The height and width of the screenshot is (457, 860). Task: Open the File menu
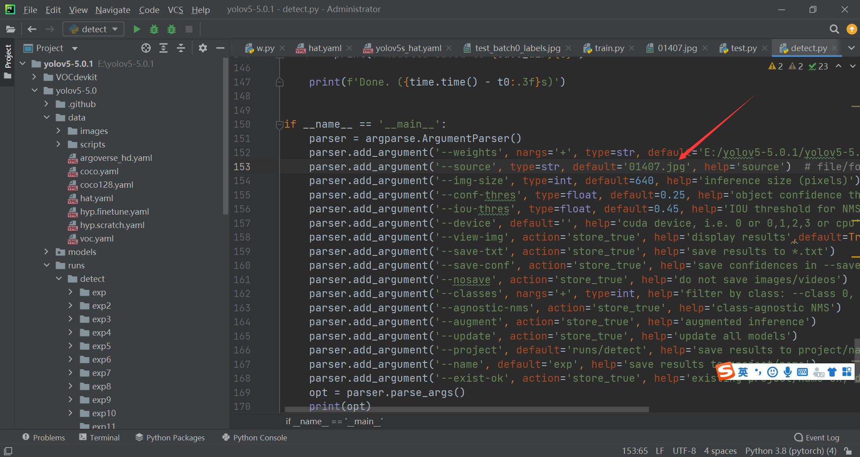tap(30, 9)
